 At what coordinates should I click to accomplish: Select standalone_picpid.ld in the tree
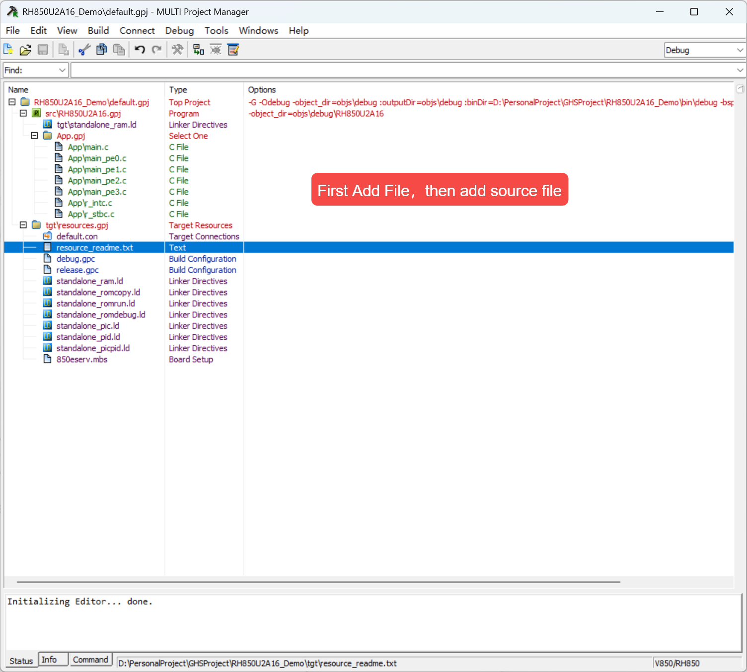[x=93, y=348]
